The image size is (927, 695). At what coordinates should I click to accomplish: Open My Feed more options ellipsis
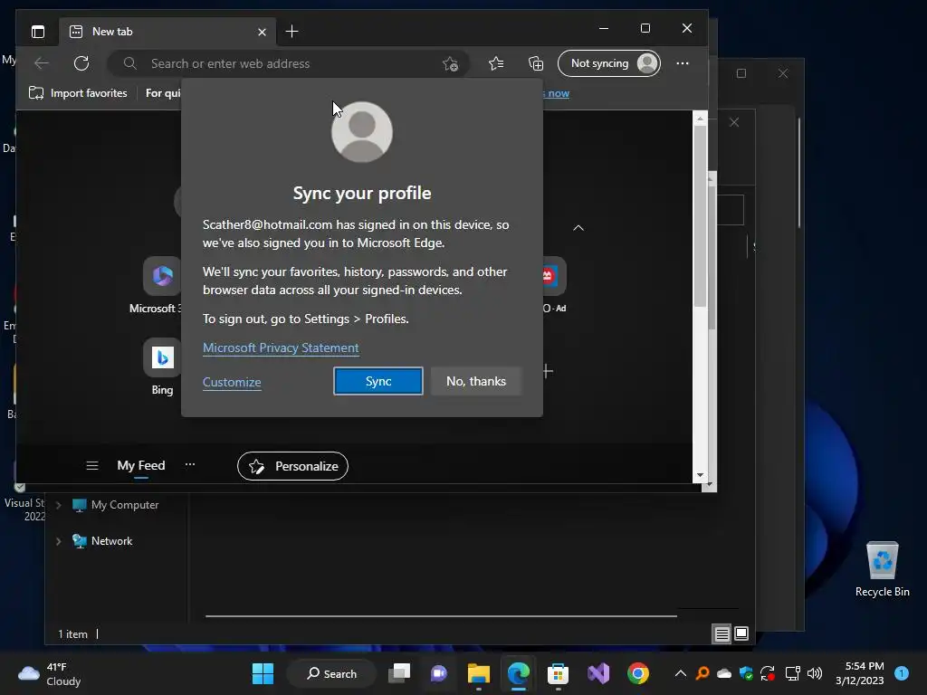pyautogui.click(x=190, y=464)
